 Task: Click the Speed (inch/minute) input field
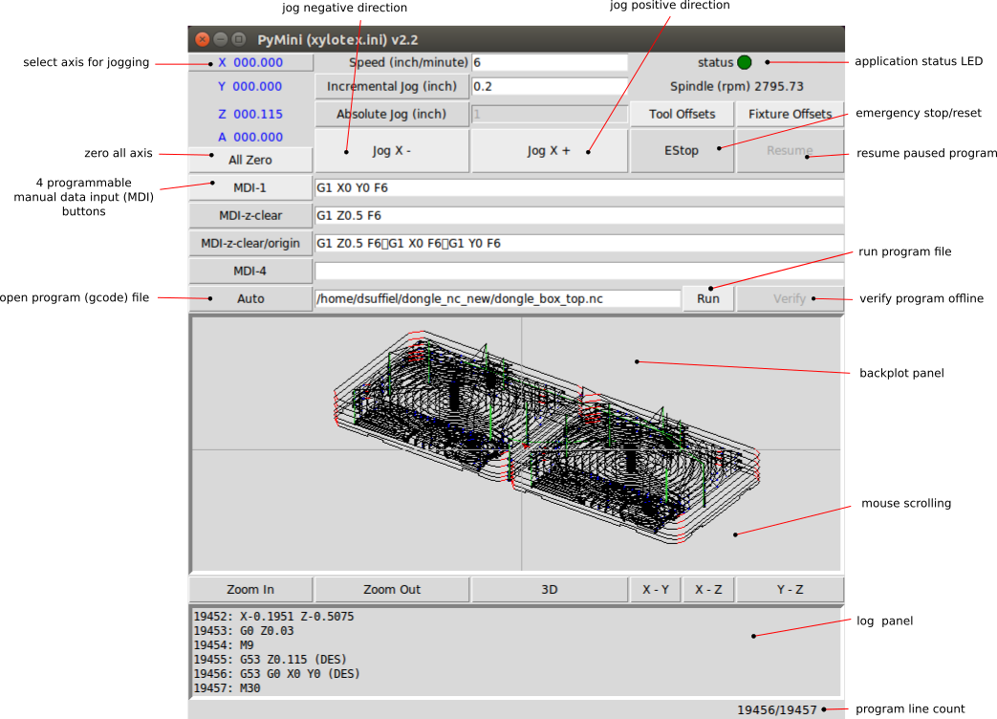pyautogui.click(x=550, y=62)
